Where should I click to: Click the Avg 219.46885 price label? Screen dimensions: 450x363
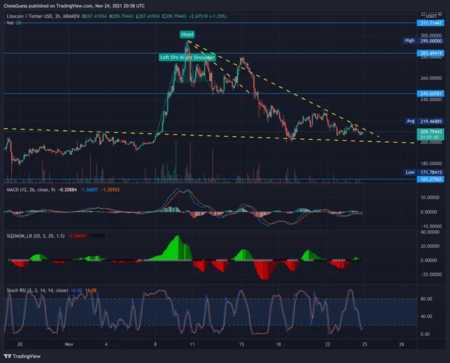pyautogui.click(x=424, y=121)
